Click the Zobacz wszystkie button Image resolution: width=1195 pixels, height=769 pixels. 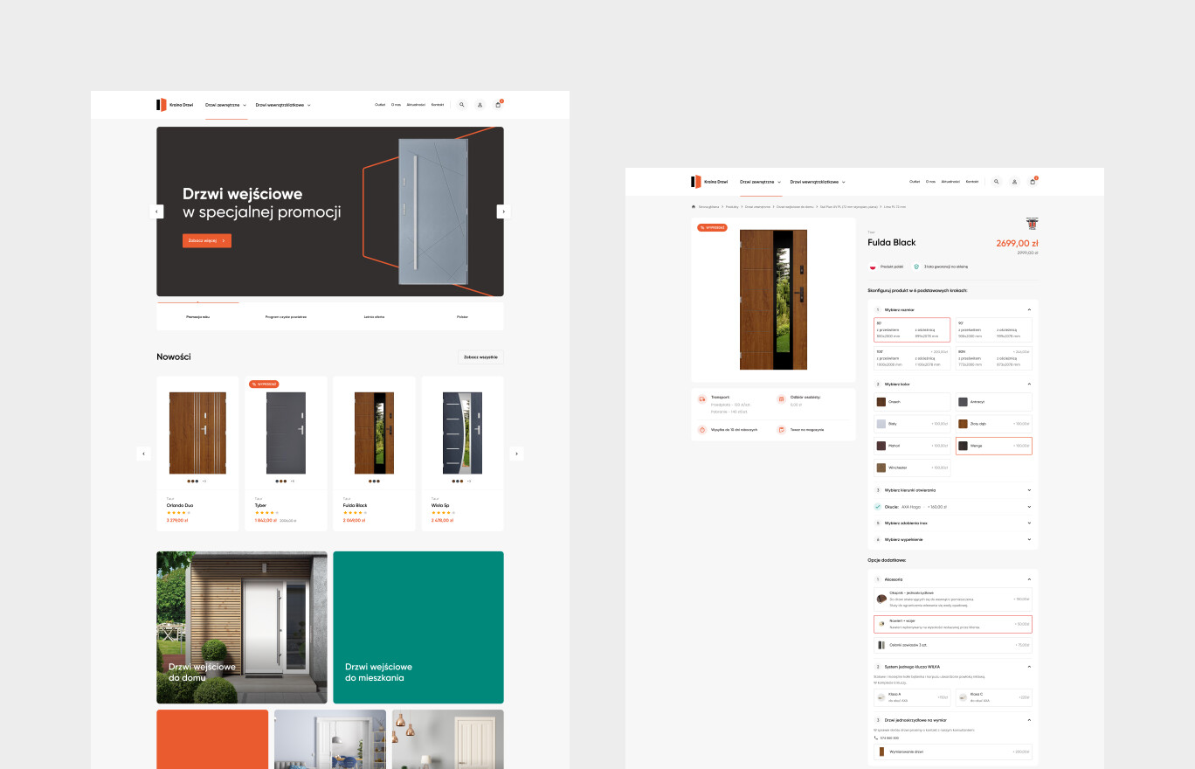tap(480, 357)
